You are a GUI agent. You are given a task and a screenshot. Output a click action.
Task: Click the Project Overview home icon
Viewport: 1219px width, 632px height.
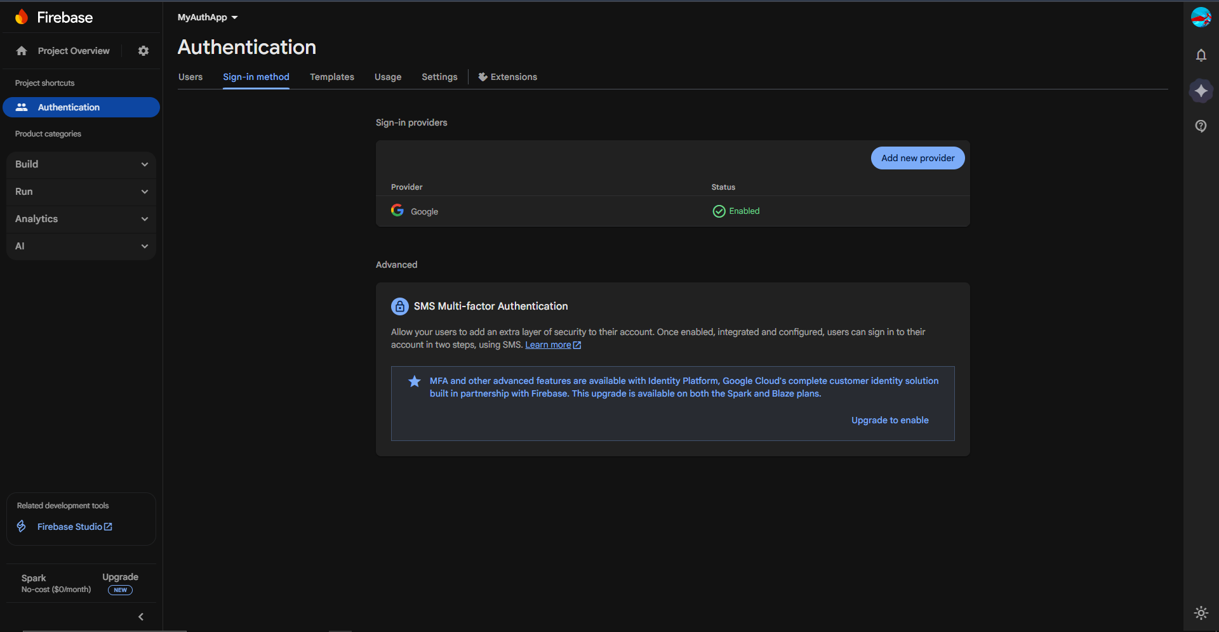(22, 51)
